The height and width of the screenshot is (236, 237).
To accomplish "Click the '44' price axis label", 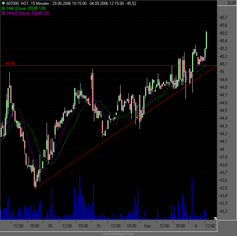I will coord(222,149).
